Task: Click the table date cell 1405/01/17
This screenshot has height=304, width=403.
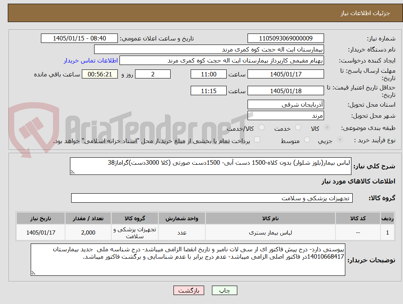Action: coord(41,232)
